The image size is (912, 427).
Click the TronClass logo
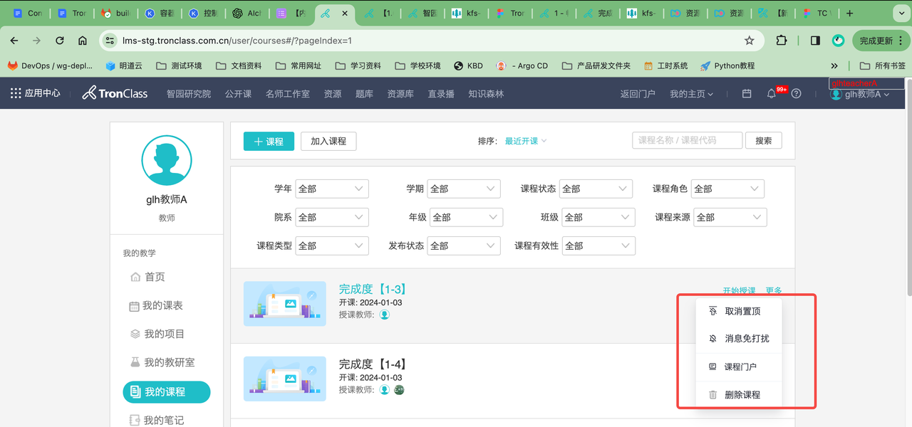115,93
